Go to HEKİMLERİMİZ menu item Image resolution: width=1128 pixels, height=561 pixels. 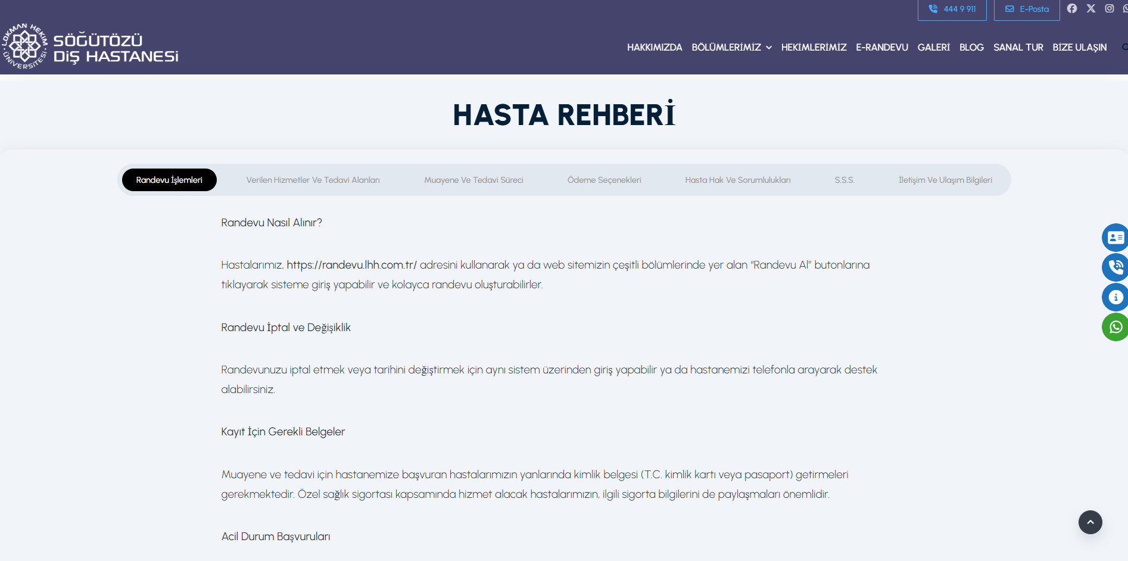click(x=814, y=48)
